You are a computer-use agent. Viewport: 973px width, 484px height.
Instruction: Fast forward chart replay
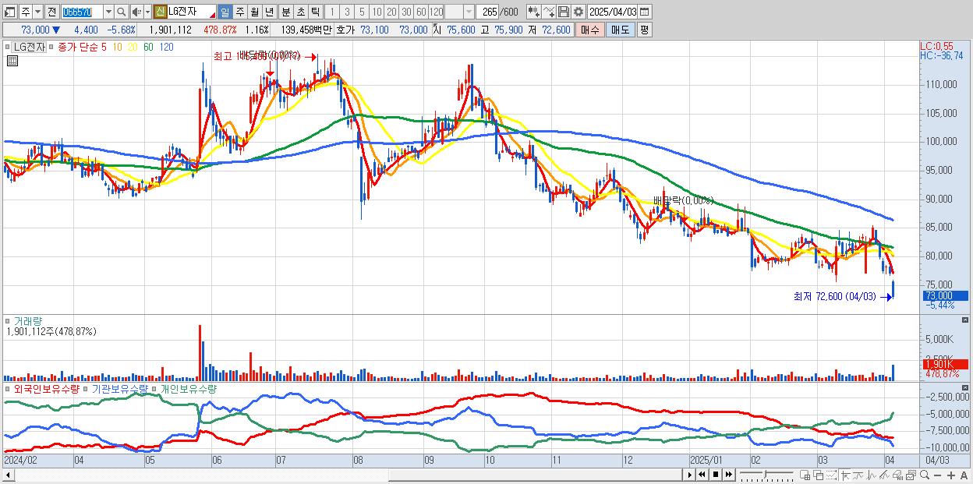point(728,475)
